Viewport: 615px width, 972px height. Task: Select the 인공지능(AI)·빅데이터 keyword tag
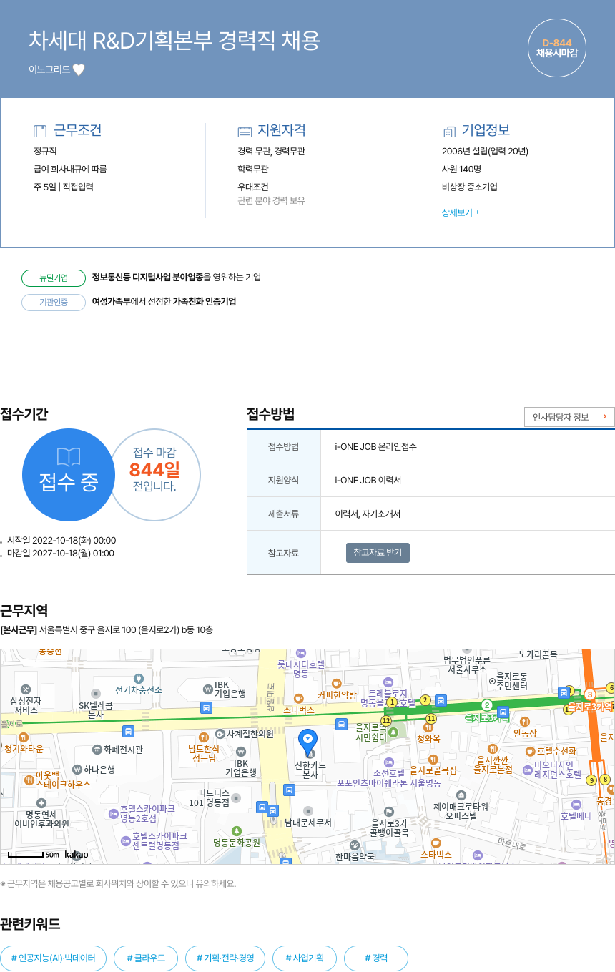54,958
